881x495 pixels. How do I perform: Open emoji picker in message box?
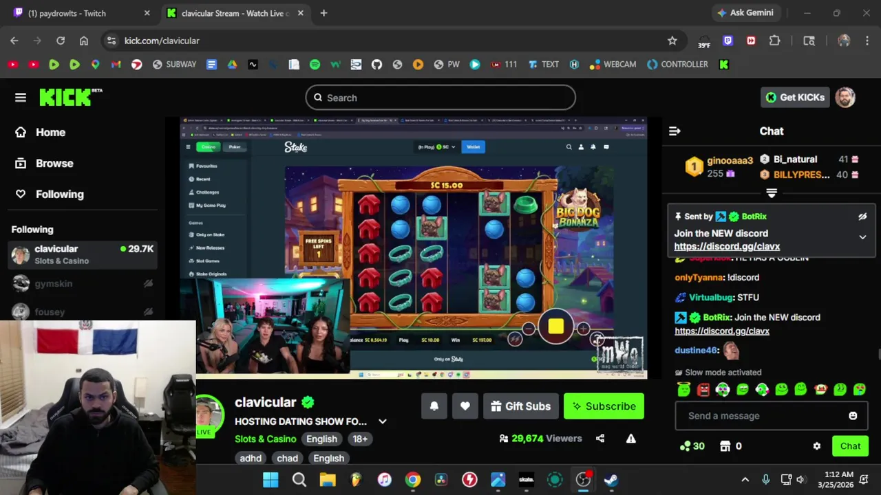click(x=853, y=416)
